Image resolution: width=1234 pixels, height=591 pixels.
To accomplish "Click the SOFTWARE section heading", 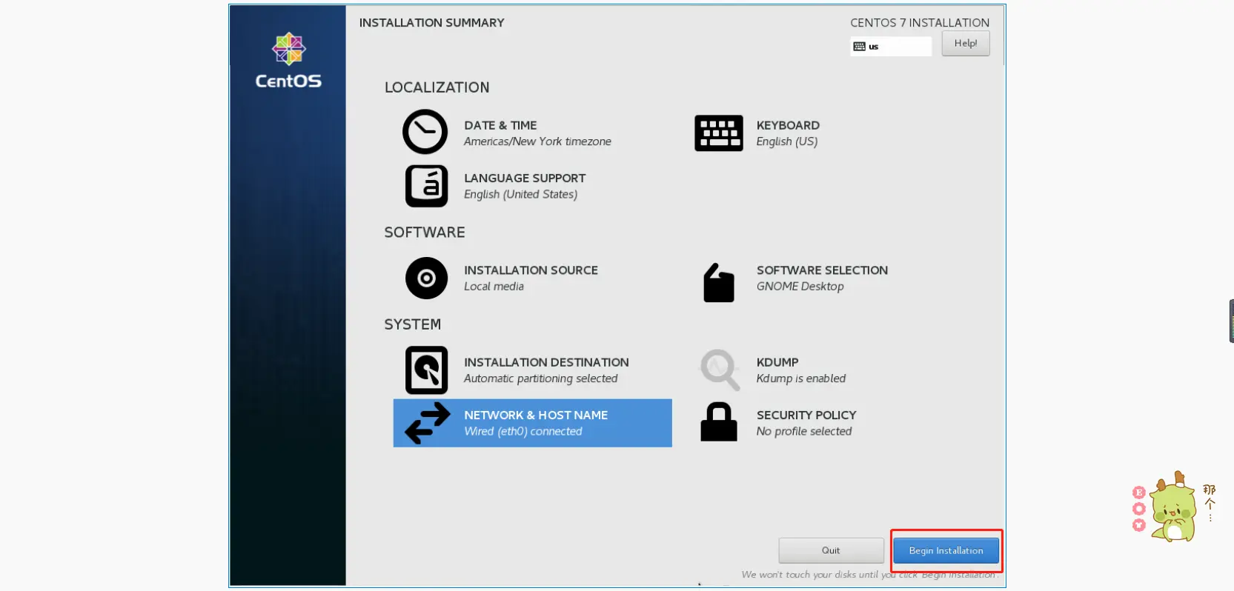I will pyautogui.click(x=425, y=233).
